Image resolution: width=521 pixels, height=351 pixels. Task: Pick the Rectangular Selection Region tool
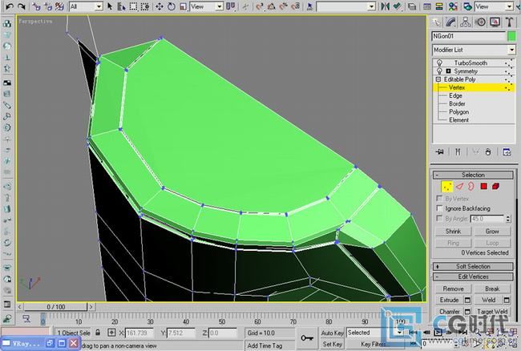point(133,6)
